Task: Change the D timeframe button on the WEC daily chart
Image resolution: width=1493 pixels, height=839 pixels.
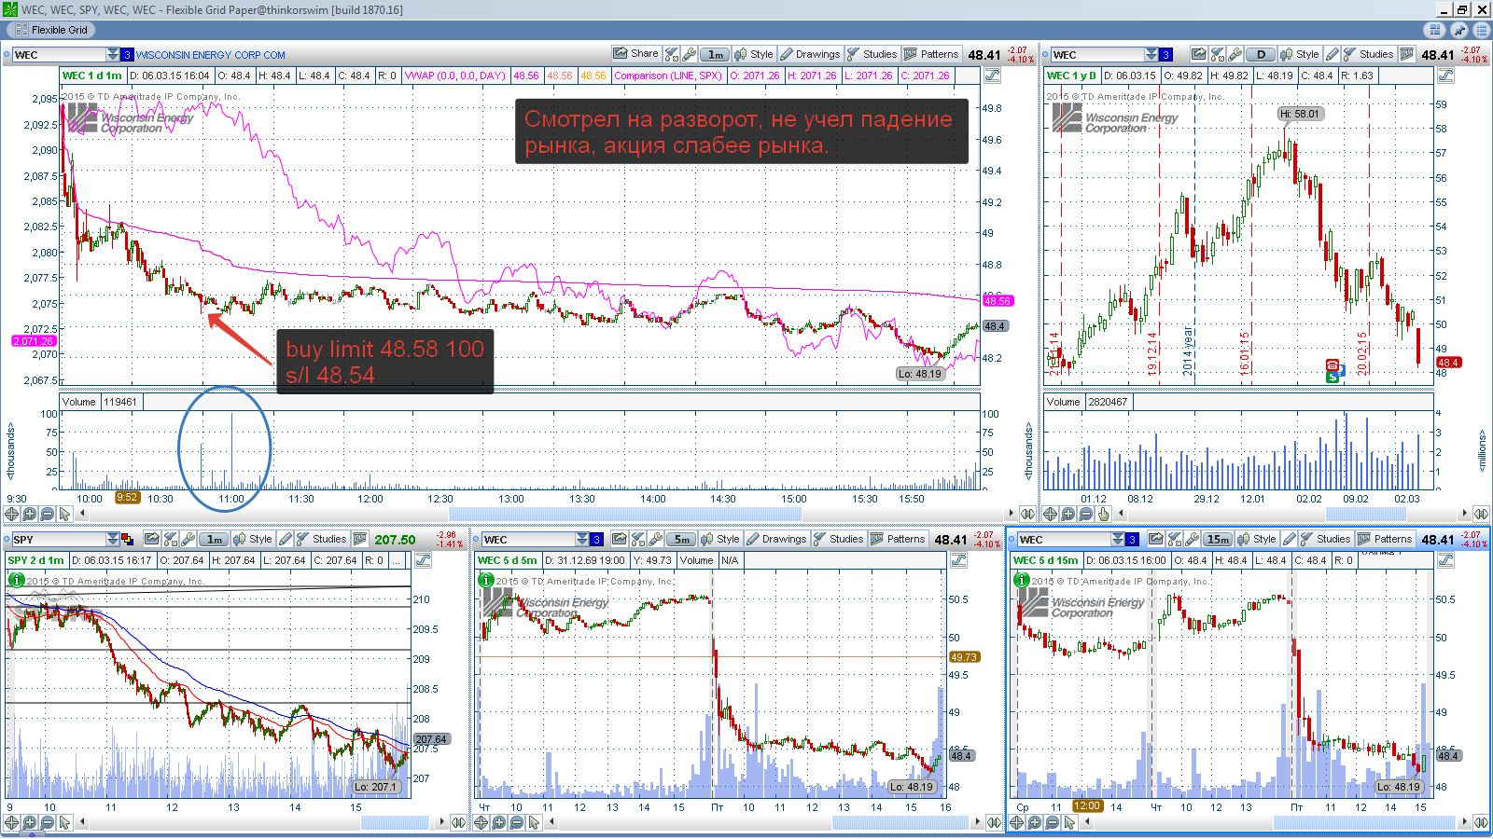Action: coord(1261,54)
